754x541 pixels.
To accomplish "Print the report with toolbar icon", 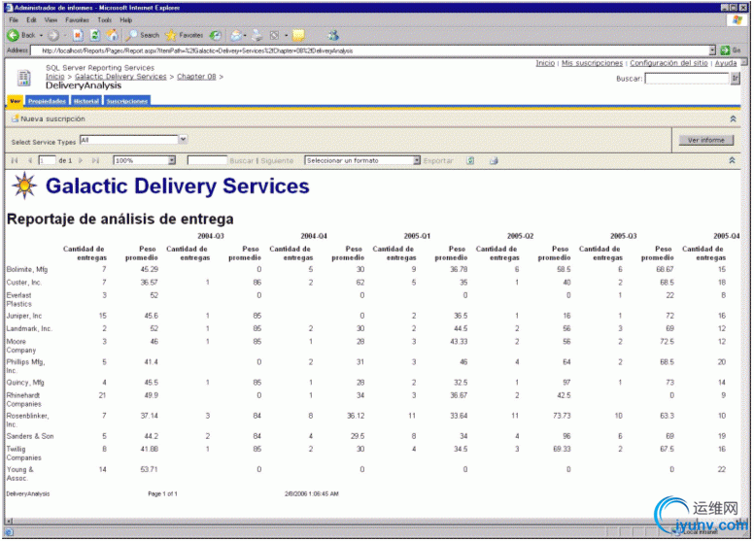I will (494, 160).
